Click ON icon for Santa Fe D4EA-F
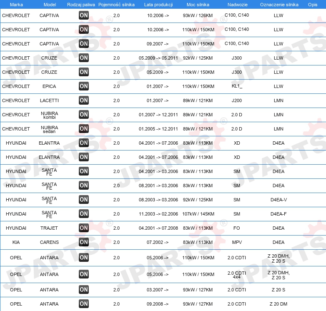This screenshot has width=326, height=311. [84, 213]
